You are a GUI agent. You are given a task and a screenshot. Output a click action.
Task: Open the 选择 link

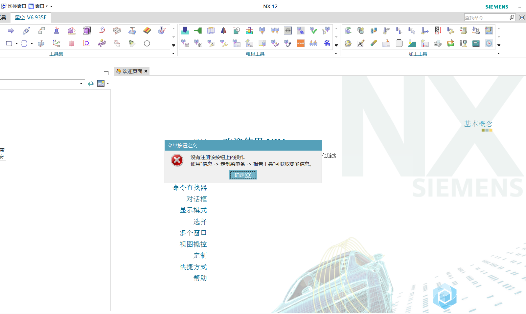[200, 222]
